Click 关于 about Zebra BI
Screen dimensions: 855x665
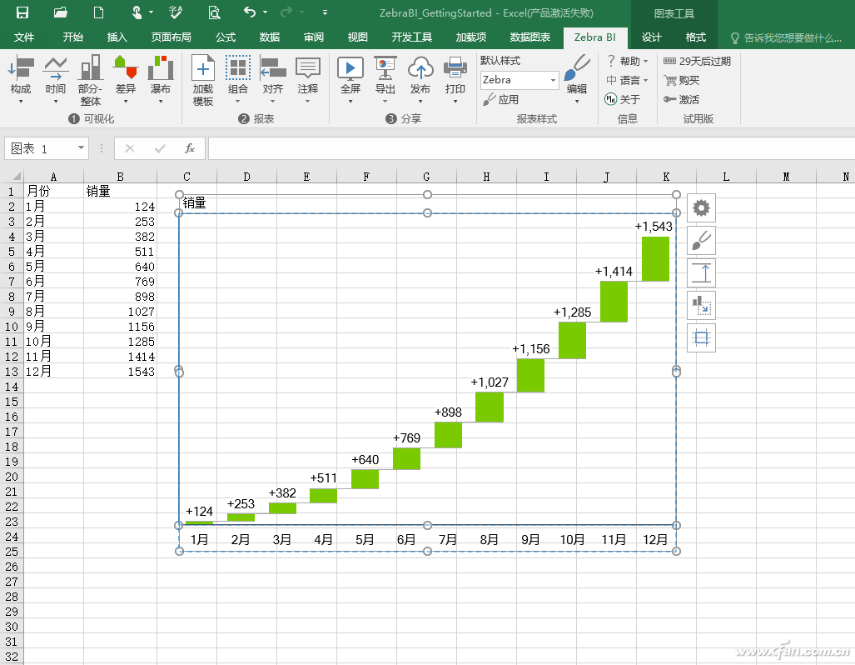[624, 99]
